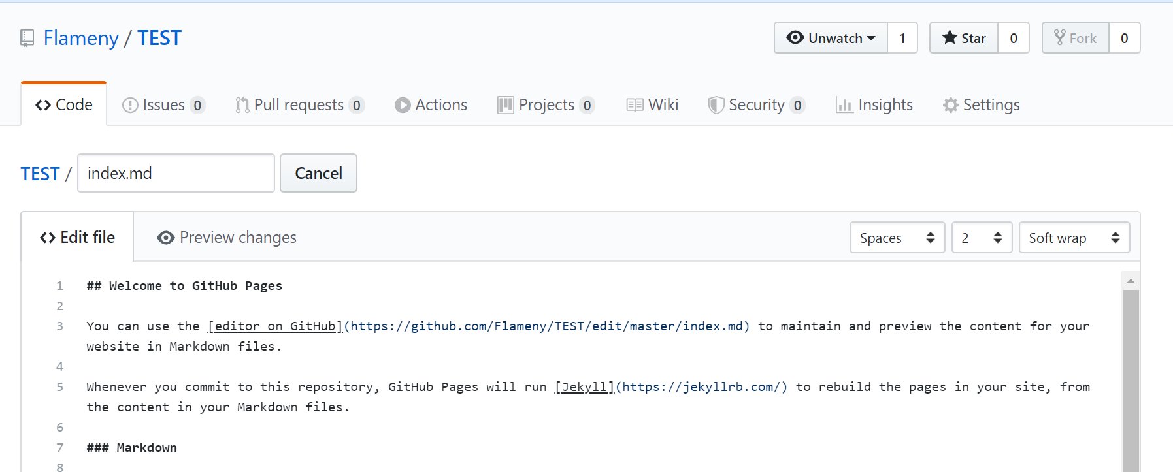
Task: Click the Wiki open-book icon
Action: point(635,105)
